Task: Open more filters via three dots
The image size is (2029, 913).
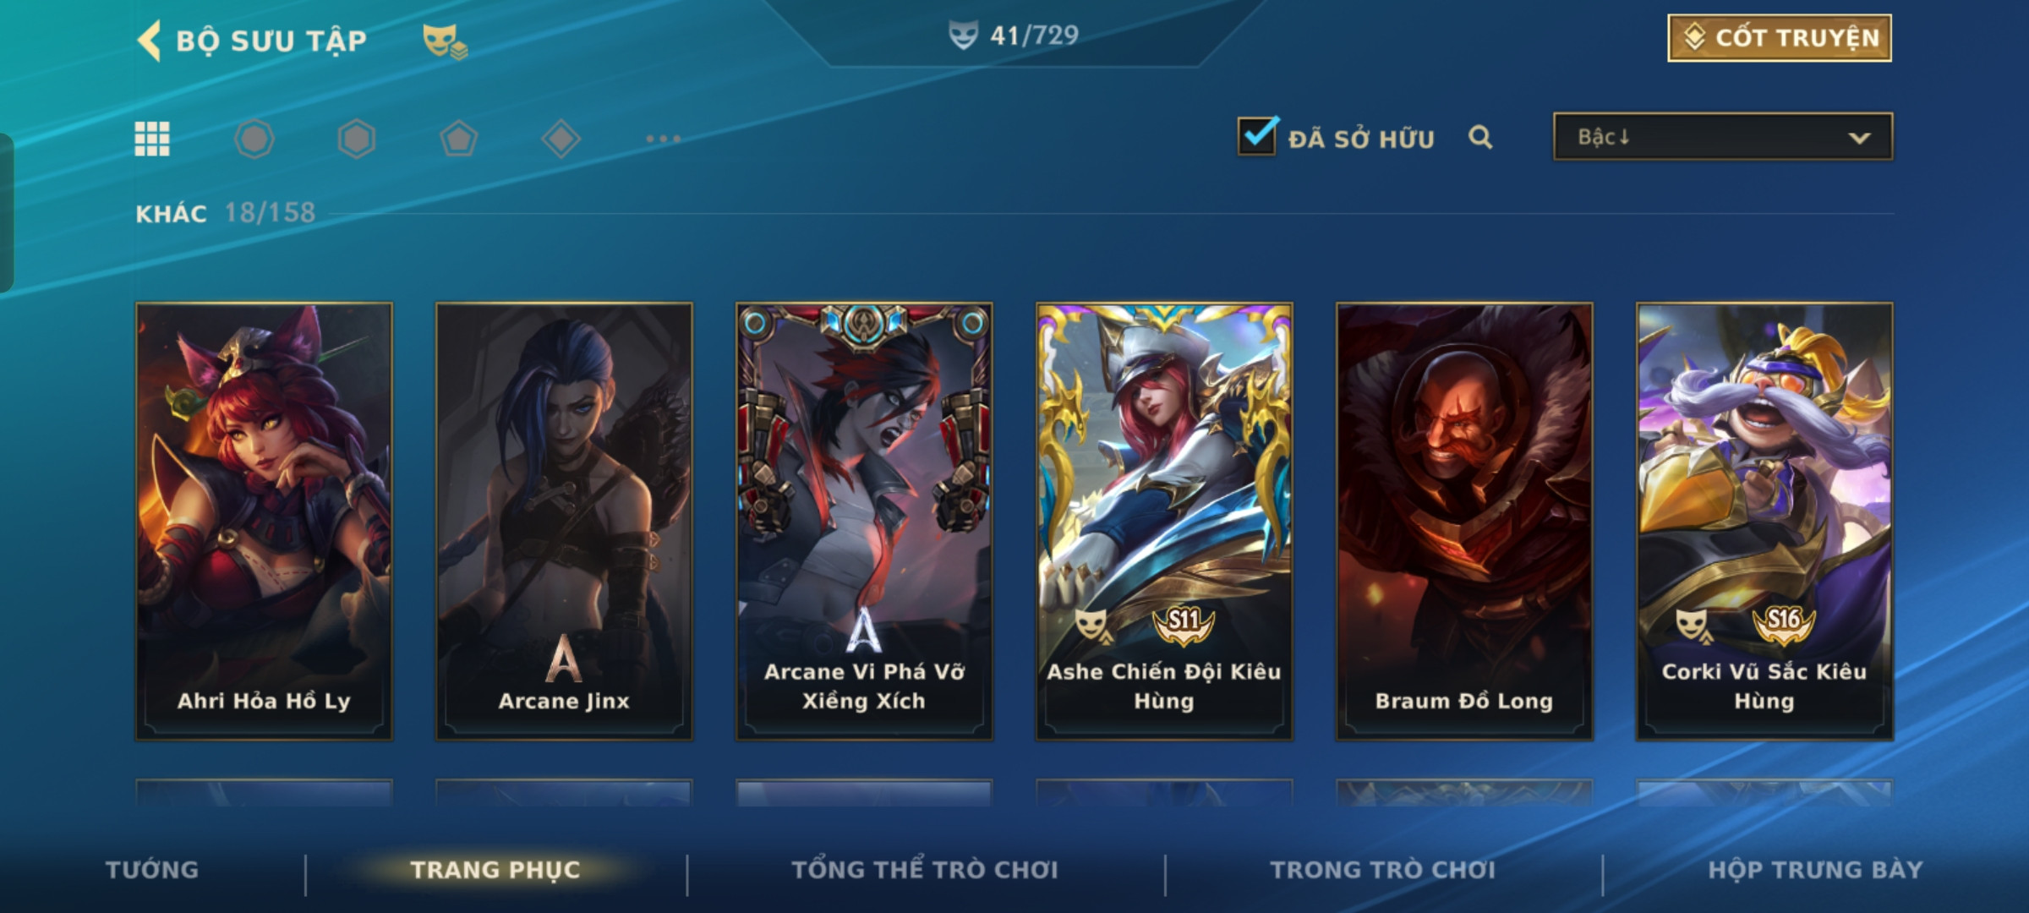Action: (x=664, y=139)
